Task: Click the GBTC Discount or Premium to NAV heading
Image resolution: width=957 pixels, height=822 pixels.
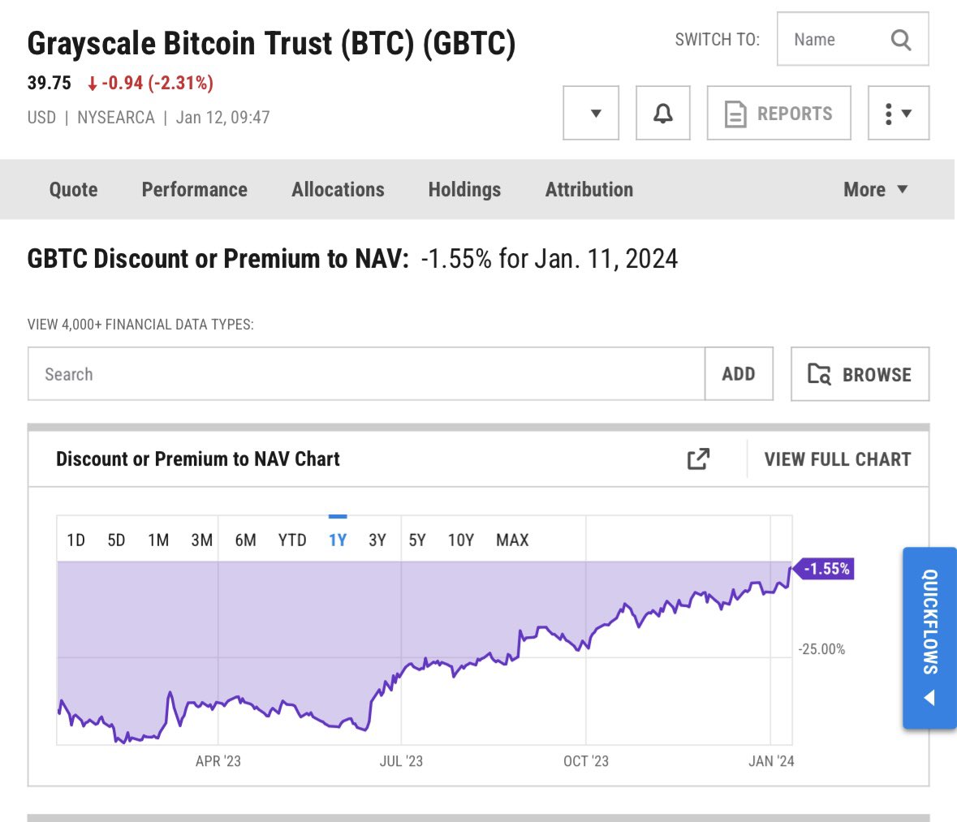Action: [x=218, y=259]
